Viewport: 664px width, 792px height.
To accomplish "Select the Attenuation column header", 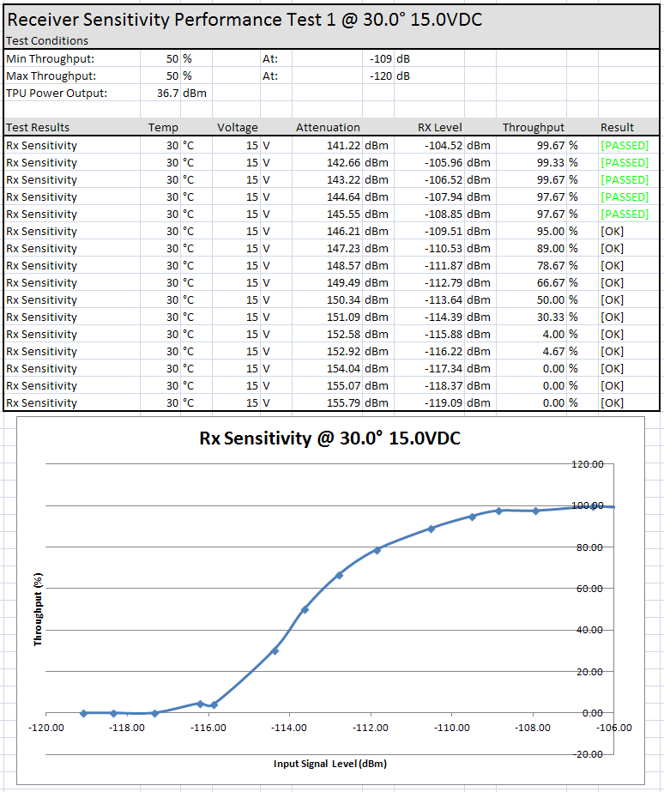I will (x=328, y=127).
